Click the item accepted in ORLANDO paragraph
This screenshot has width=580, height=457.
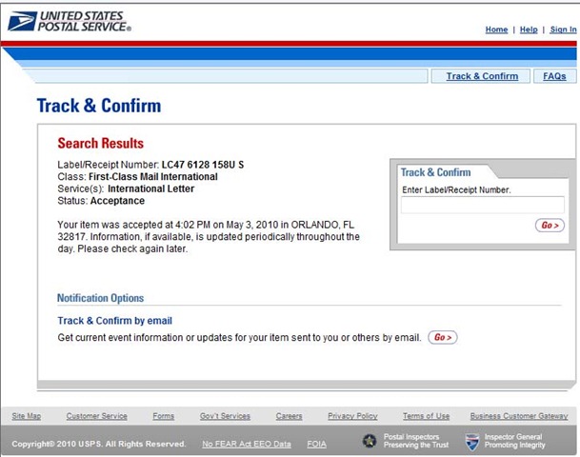pyautogui.click(x=209, y=237)
